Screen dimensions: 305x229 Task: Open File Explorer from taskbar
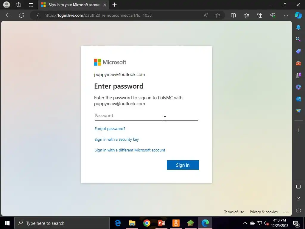point(132,223)
